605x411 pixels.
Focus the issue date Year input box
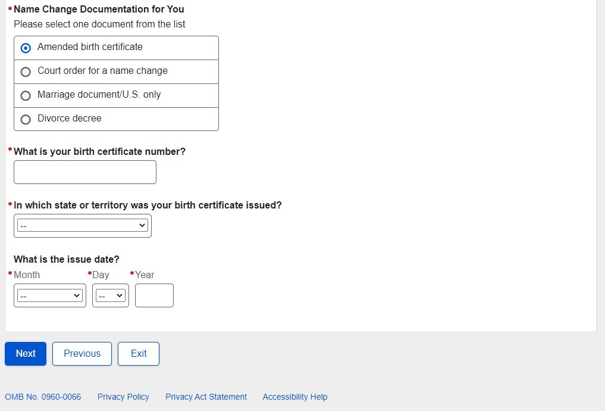pyautogui.click(x=154, y=295)
